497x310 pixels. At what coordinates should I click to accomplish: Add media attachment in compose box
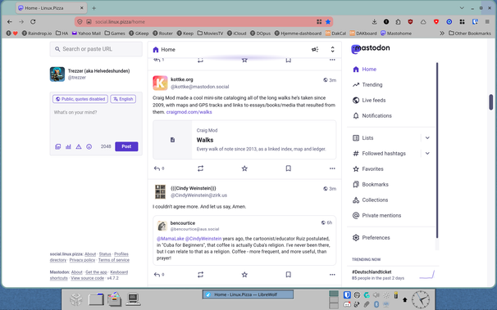[57, 146]
